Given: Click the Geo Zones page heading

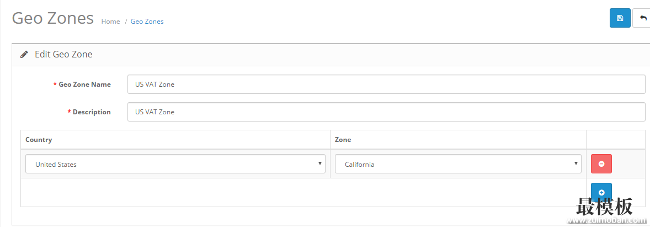Looking at the screenshot, I should pyautogui.click(x=52, y=19).
